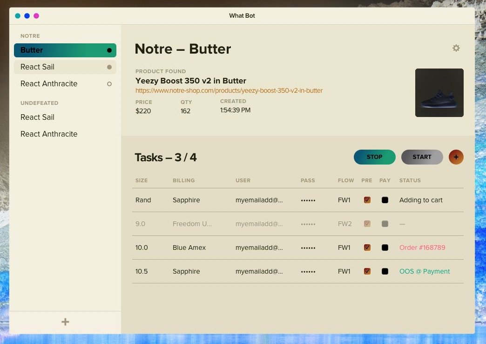
Task: Toggle PRE checkbox in 10.5 Sapphire row
Action: click(x=367, y=271)
